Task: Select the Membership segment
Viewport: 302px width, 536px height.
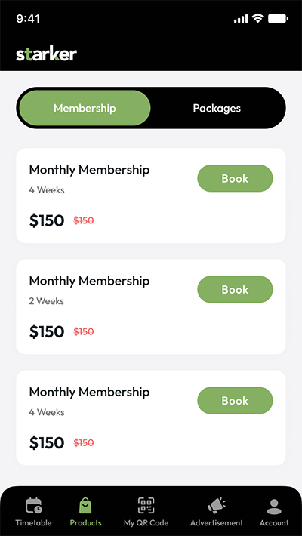Action: pyautogui.click(x=85, y=108)
